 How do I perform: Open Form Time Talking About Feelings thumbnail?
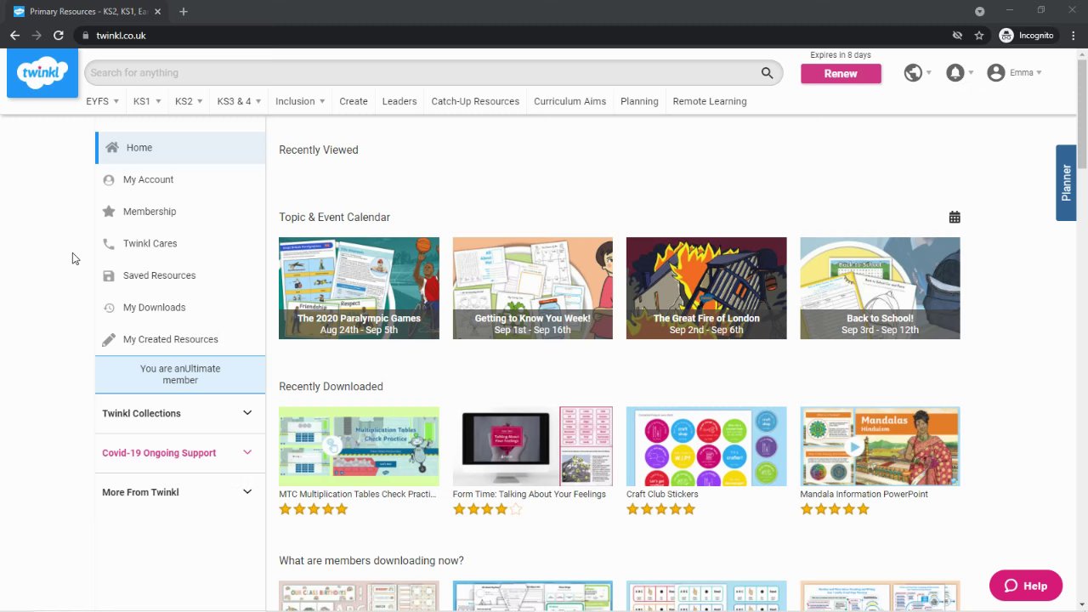click(533, 446)
